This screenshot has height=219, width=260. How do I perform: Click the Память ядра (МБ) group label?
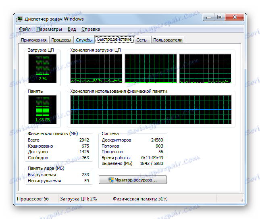(46, 169)
